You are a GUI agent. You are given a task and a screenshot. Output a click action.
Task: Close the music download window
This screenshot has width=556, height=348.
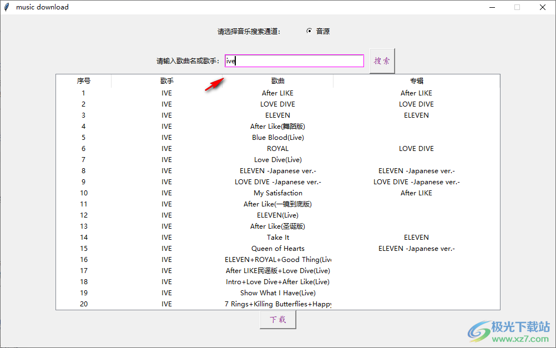543,7
